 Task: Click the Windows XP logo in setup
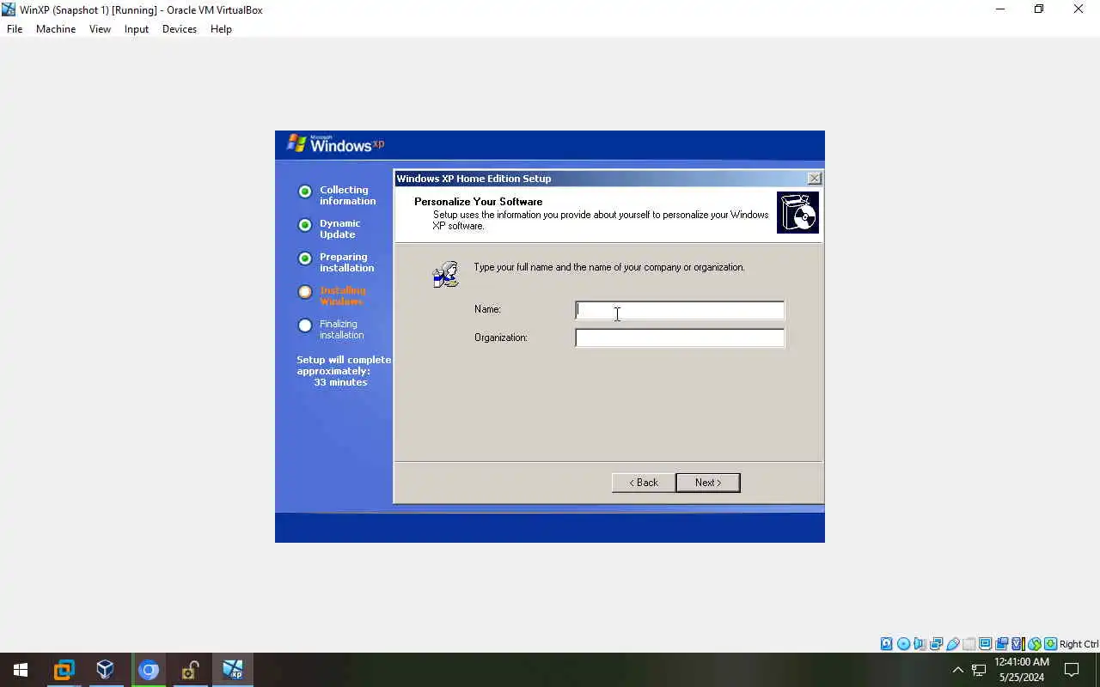click(335, 144)
